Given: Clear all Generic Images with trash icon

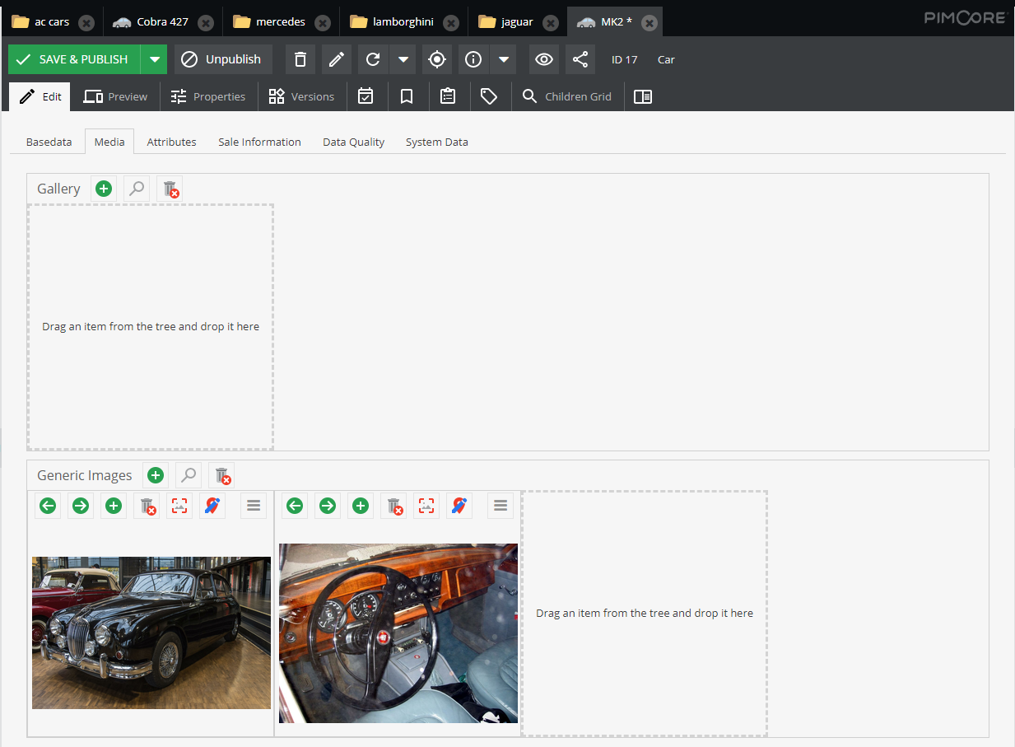Looking at the screenshot, I should (221, 475).
